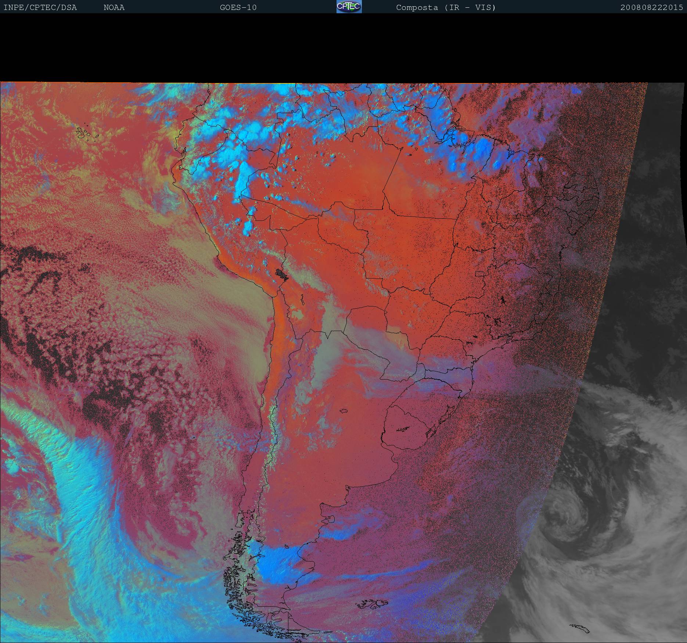
Task: Click the Composta (IR - VIS) title
Action: (446, 8)
